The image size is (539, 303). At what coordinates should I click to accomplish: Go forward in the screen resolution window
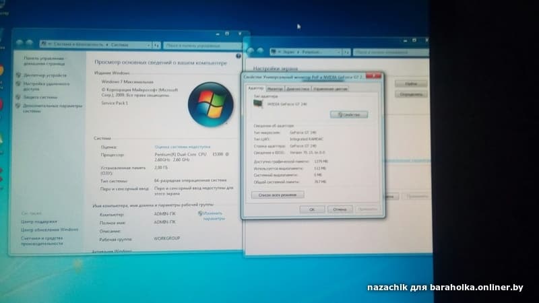coord(260,51)
